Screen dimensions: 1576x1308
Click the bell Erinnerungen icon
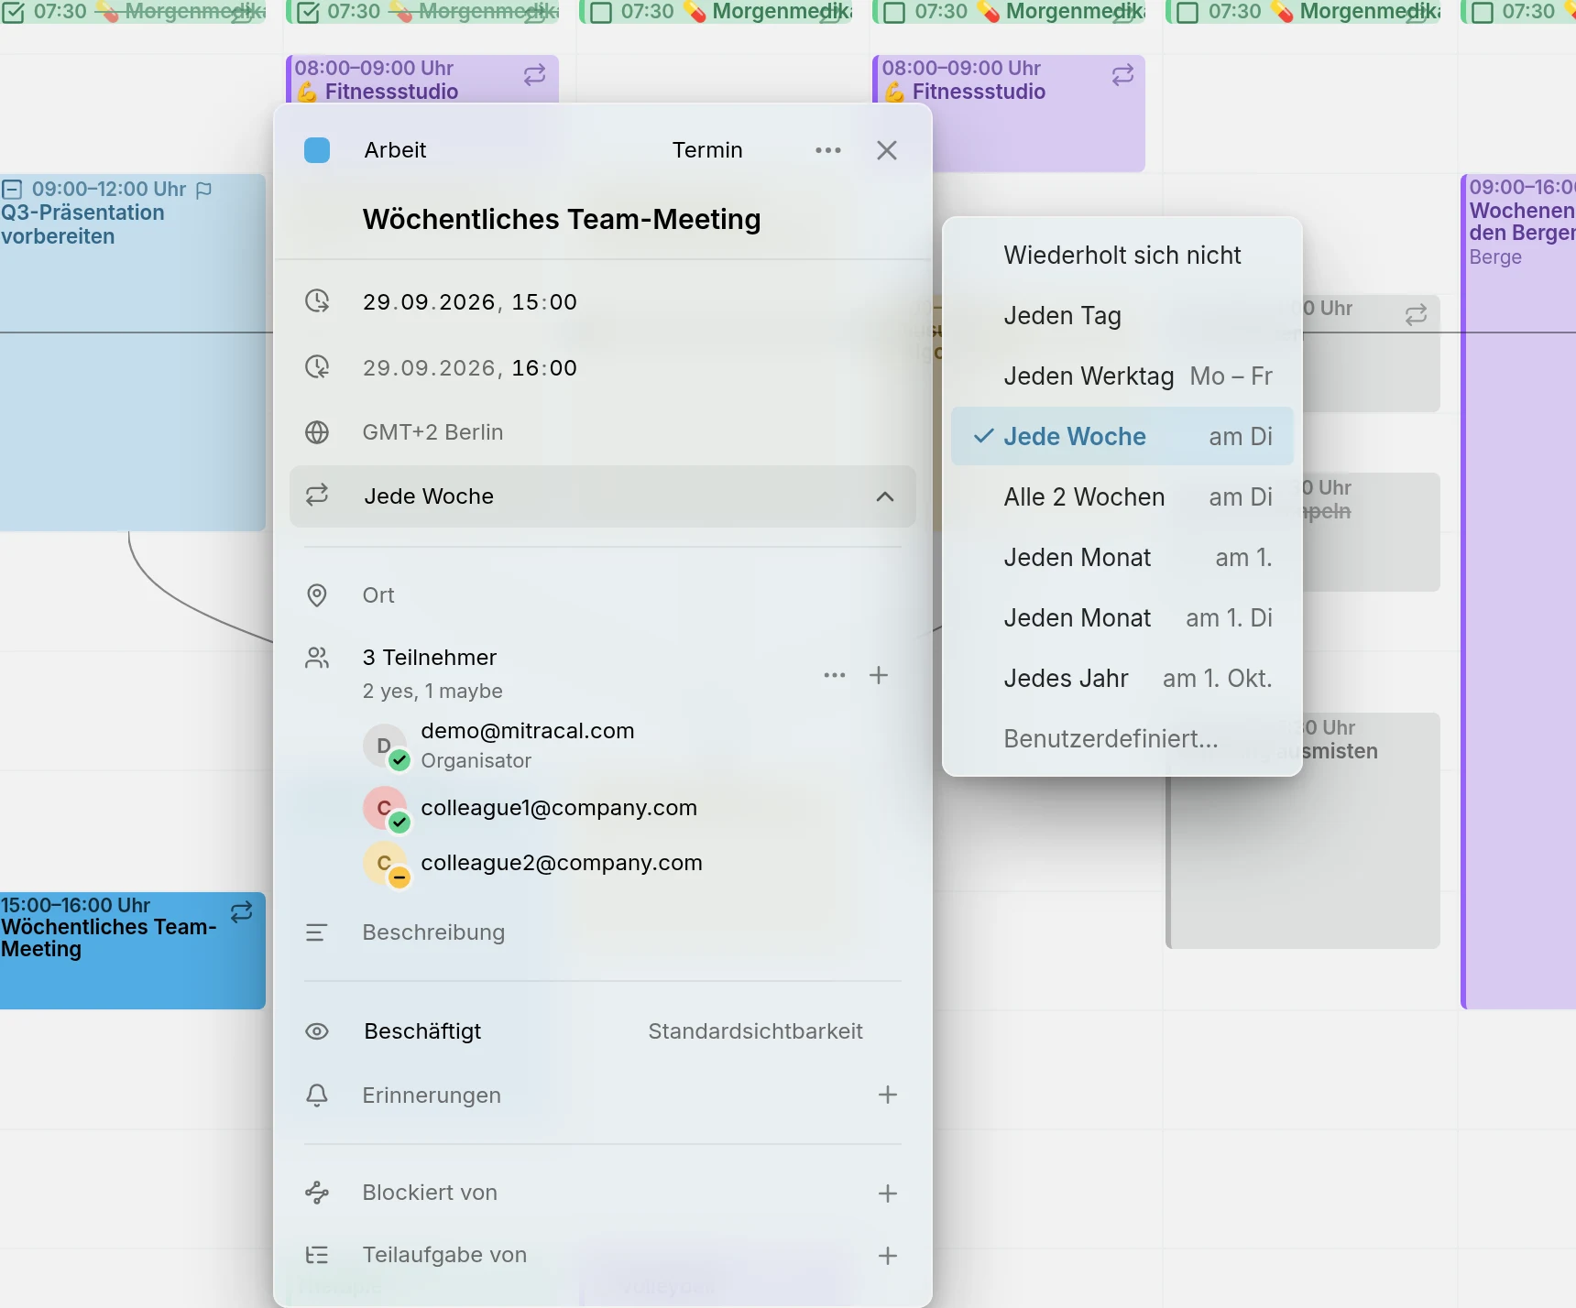(x=317, y=1095)
